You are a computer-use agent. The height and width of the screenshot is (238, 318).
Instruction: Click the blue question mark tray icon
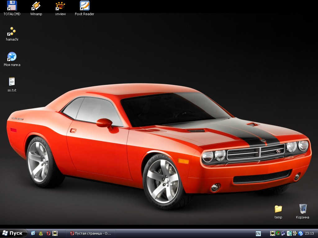[301, 233]
